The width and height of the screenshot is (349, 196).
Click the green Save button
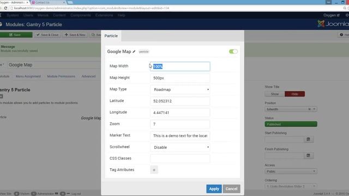(x=16, y=35)
